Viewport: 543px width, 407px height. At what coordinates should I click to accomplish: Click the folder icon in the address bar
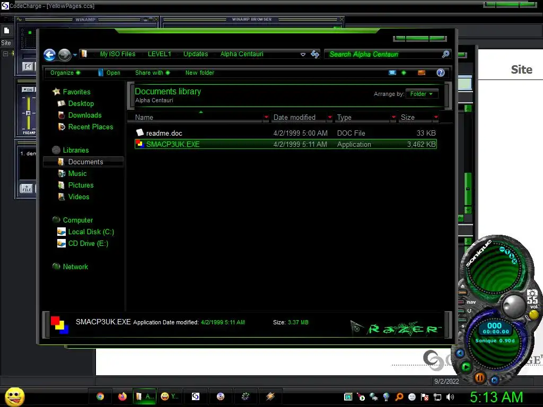(84, 54)
